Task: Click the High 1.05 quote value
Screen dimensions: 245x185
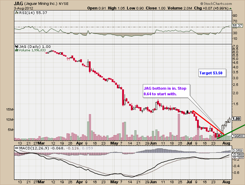Action: coord(117,8)
